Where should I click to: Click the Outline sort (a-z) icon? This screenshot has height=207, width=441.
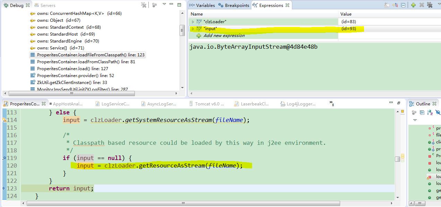[430, 112]
